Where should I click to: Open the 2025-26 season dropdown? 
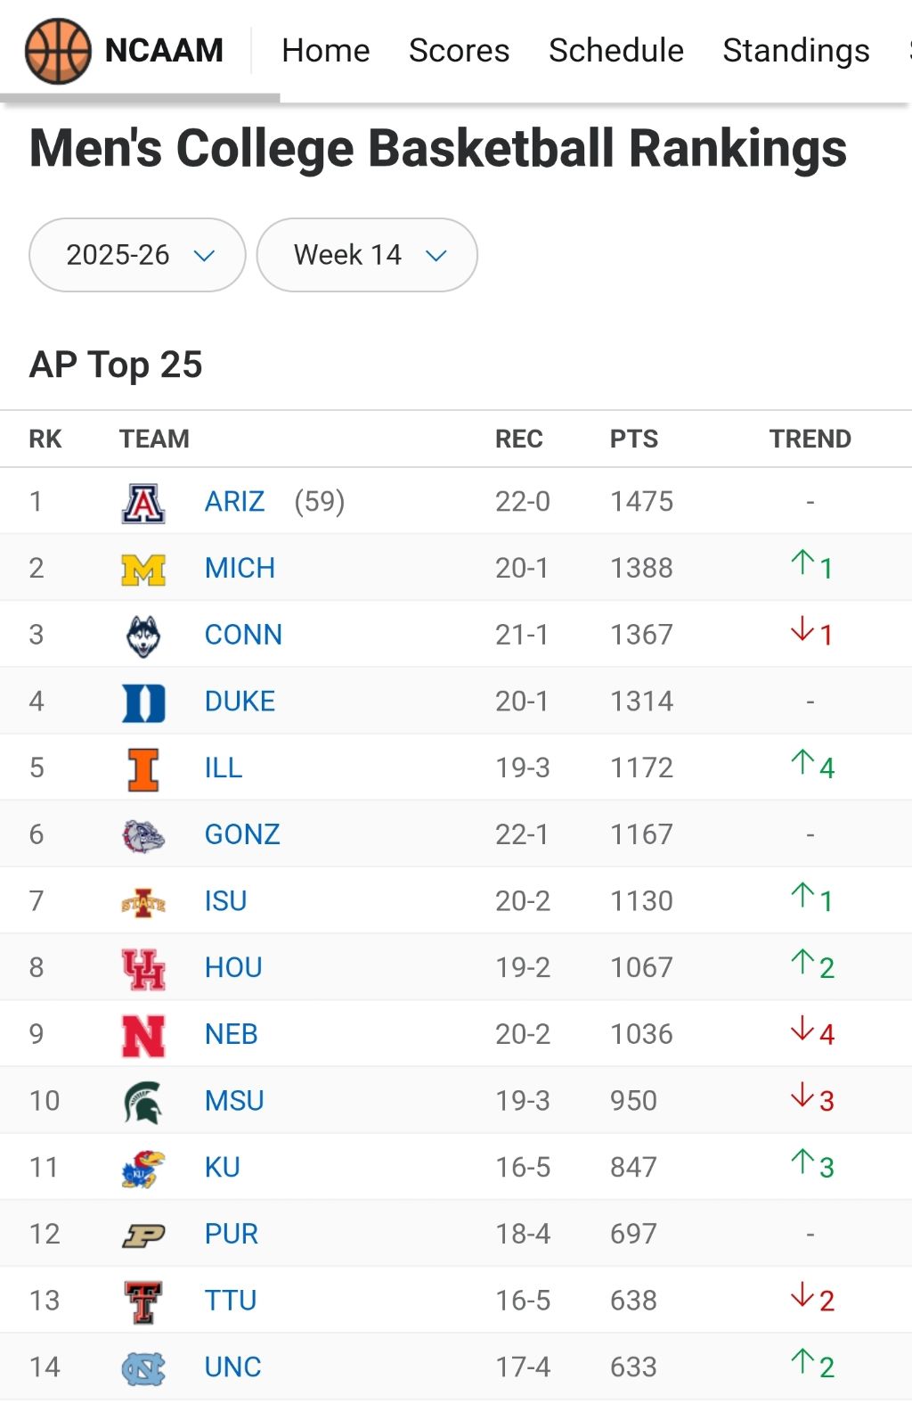point(137,255)
